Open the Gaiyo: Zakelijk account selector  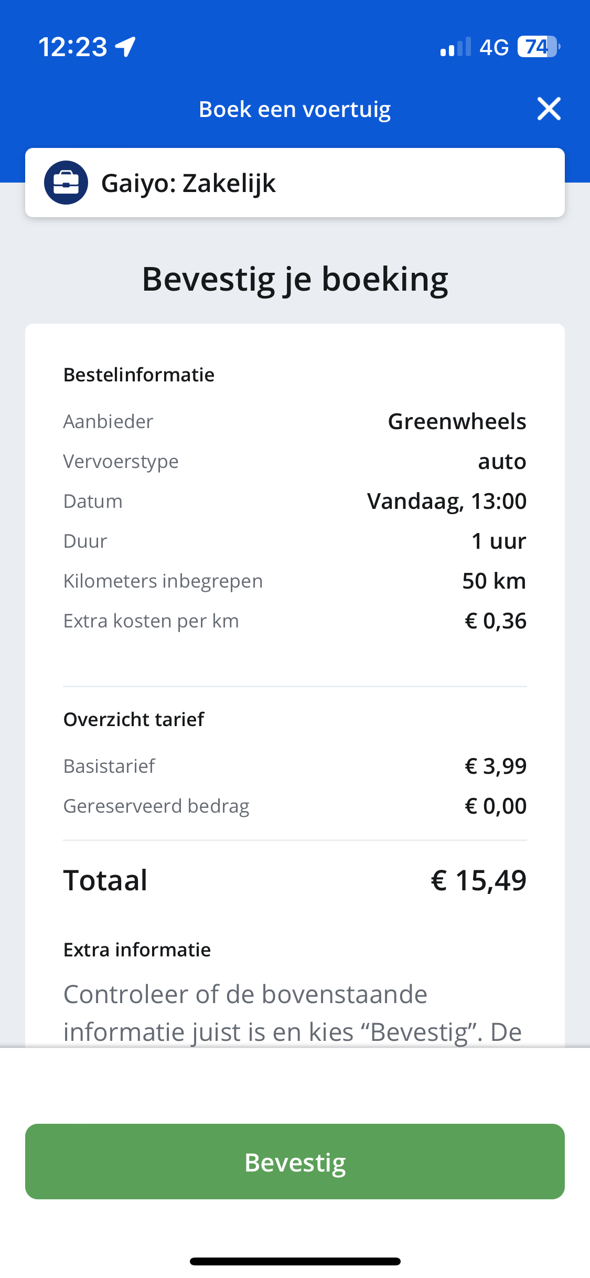click(x=295, y=183)
